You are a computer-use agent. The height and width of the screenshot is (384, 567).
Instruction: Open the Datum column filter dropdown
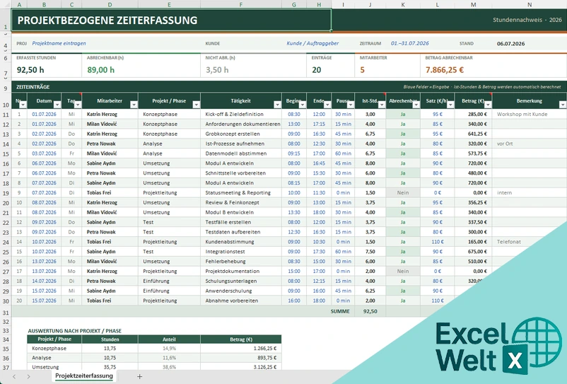click(57, 105)
